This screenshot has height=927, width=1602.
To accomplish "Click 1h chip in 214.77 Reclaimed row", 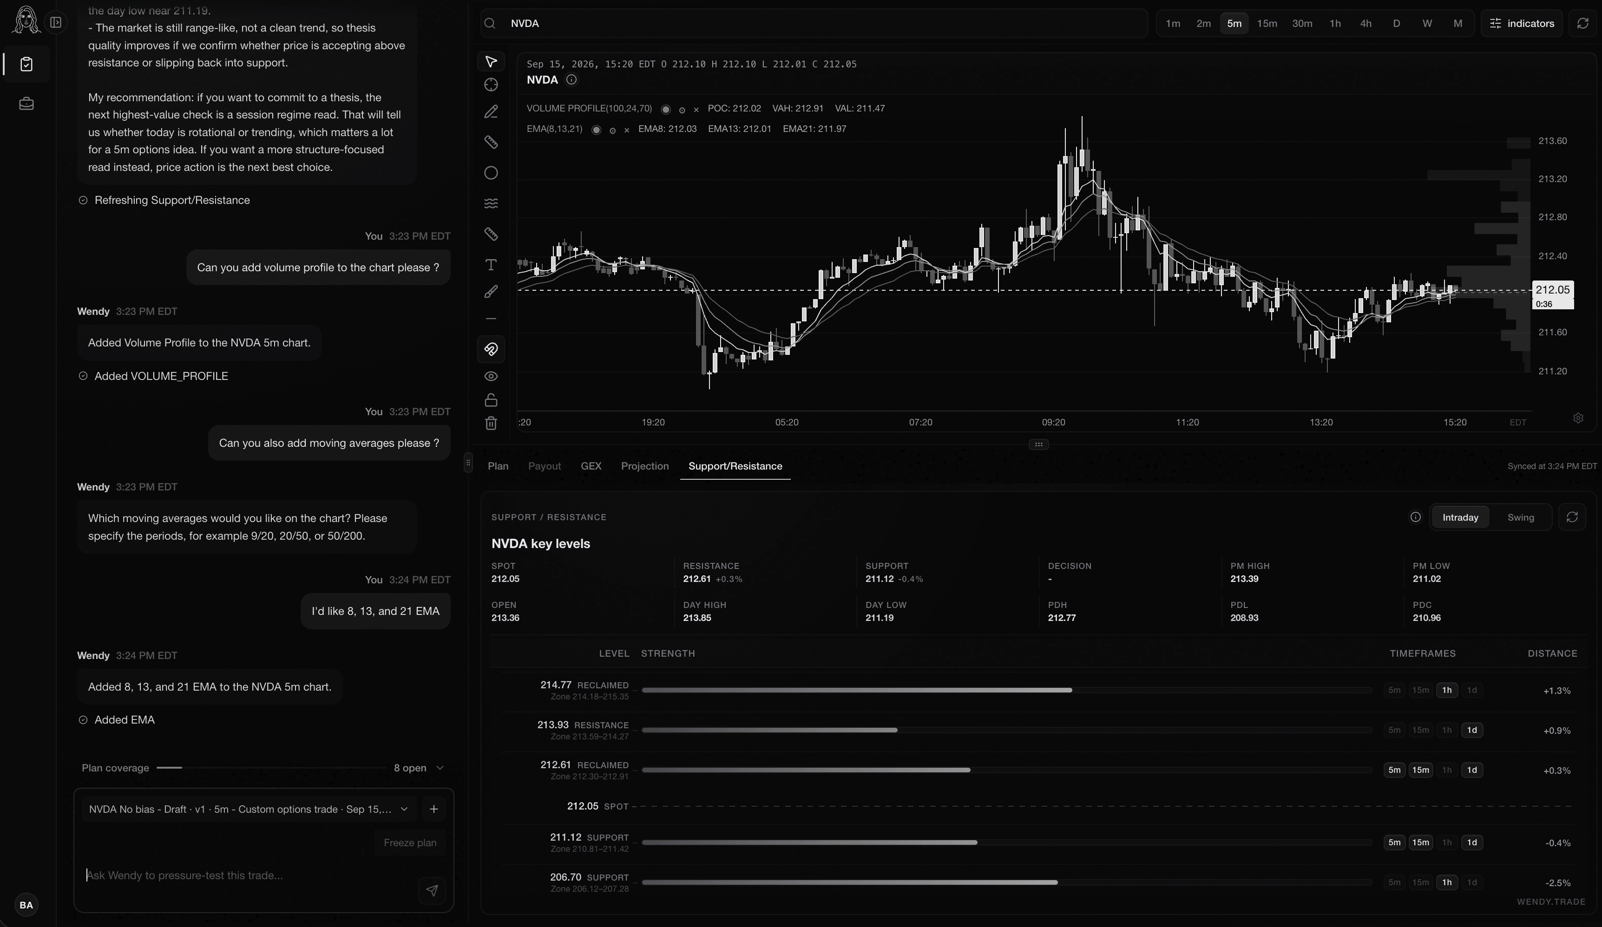I will 1447,690.
